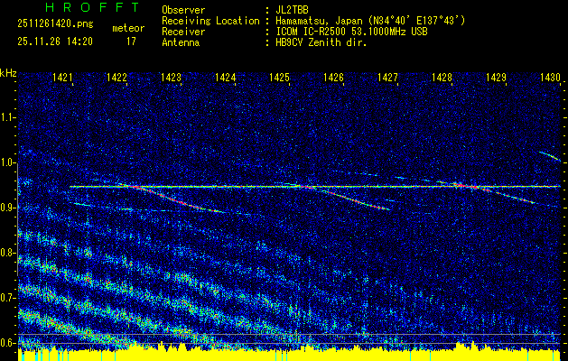This screenshot has width=568, height=361.
Task: Select the 1.0 frequency axis label
Action: pos(8,162)
